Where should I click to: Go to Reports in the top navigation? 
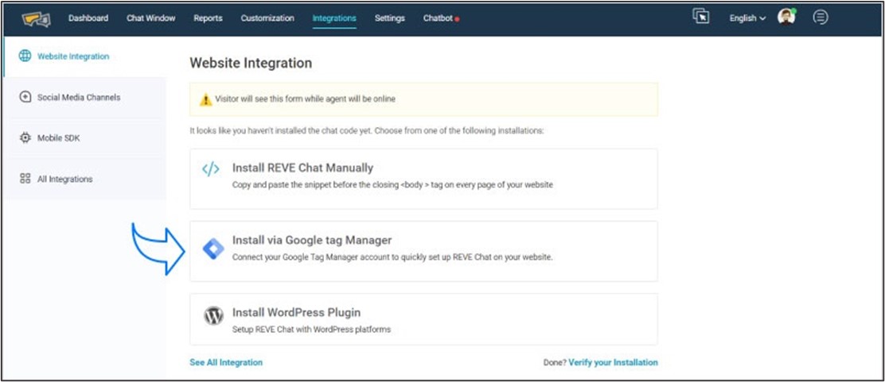point(209,18)
